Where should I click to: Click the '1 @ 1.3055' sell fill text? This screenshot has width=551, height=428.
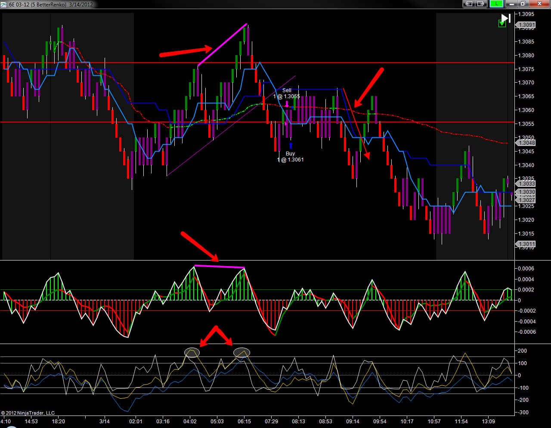click(287, 96)
